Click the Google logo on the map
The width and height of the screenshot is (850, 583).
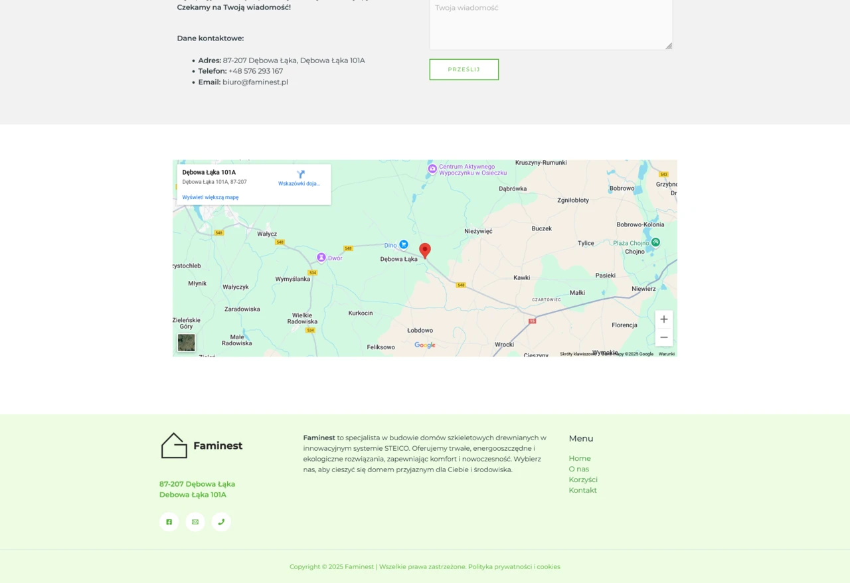coord(425,345)
